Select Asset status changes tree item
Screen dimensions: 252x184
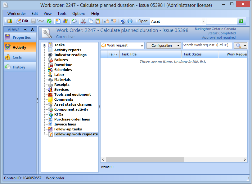tap(73, 105)
